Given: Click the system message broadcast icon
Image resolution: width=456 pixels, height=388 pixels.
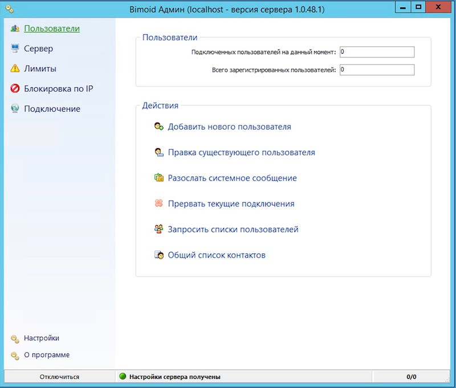Looking at the screenshot, I should [x=159, y=178].
